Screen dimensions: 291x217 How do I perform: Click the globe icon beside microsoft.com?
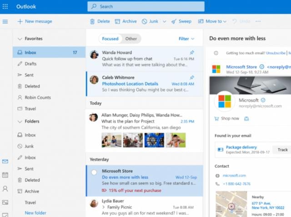tap(217, 176)
